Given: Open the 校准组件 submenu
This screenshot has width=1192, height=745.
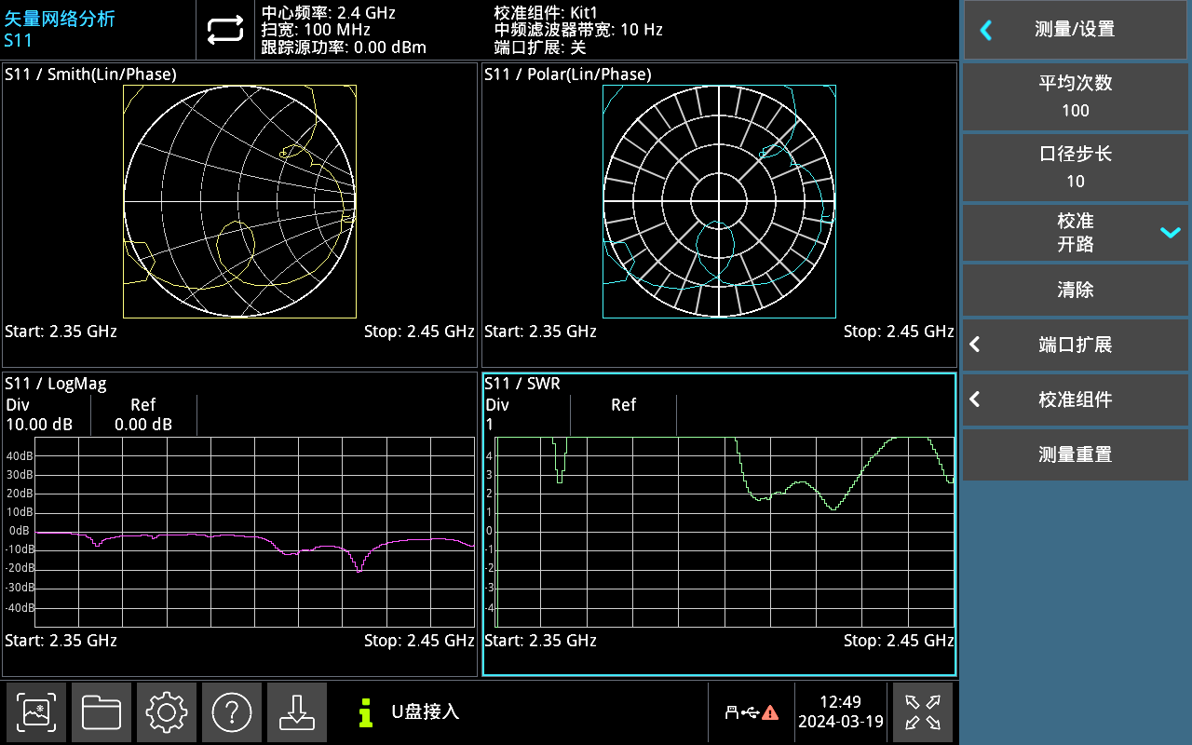Looking at the screenshot, I should 1076,400.
